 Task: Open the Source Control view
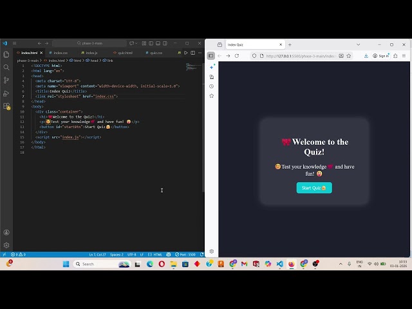coord(6,80)
